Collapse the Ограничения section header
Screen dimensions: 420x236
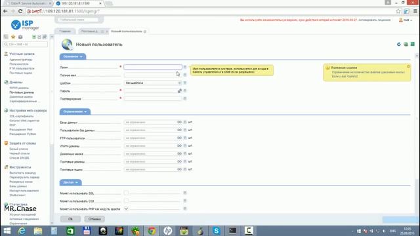pyautogui.click(x=75, y=111)
